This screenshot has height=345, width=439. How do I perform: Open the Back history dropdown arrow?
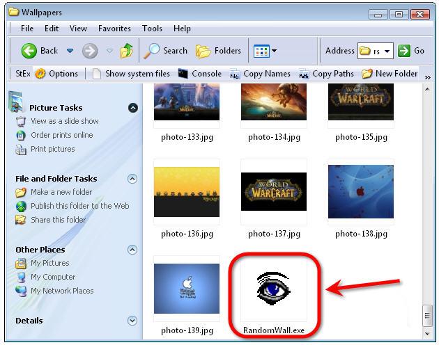click(70, 51)
